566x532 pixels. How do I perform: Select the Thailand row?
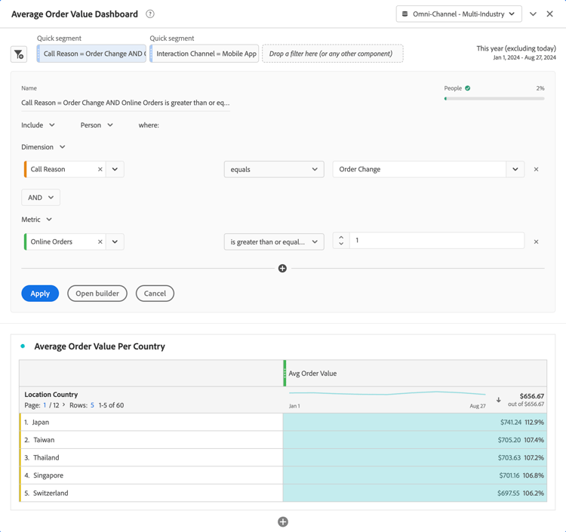[151, 457]
